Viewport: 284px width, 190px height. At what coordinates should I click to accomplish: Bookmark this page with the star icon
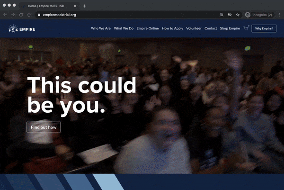(238, 15)
